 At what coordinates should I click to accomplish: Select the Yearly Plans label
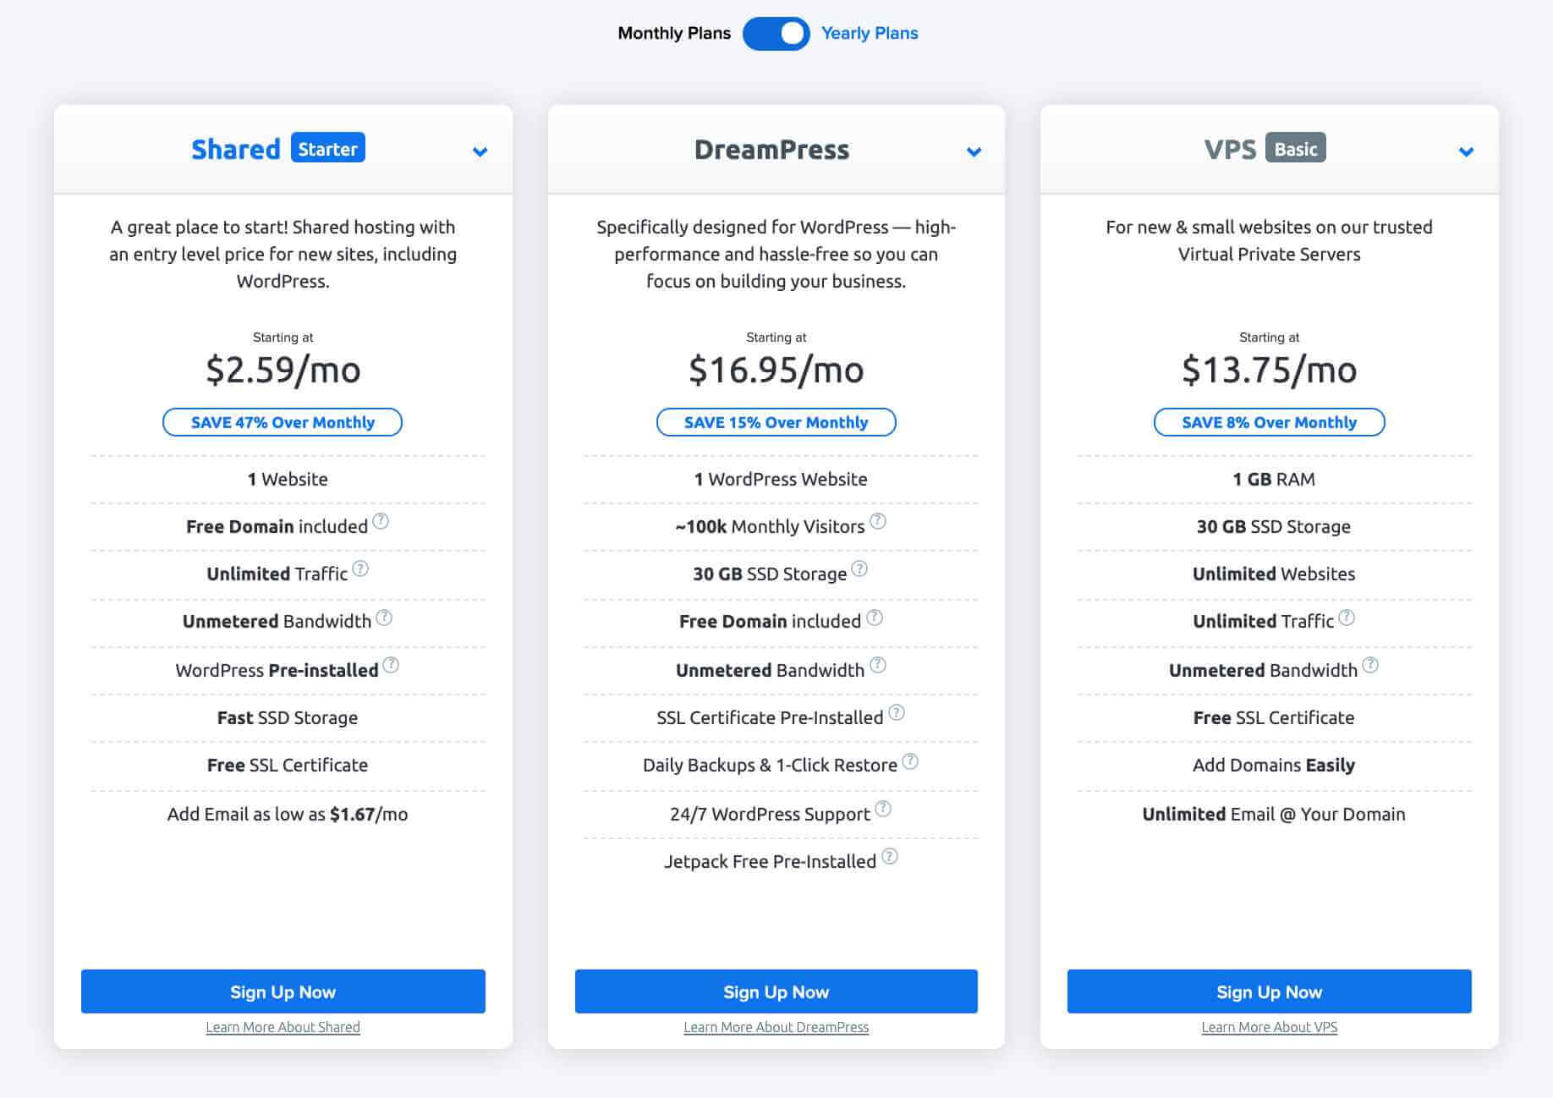[870, 34]
